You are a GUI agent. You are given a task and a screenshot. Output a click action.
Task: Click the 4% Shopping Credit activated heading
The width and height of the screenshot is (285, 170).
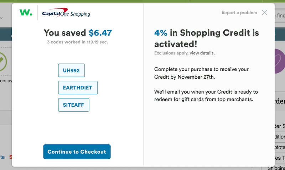click(206, 38)
